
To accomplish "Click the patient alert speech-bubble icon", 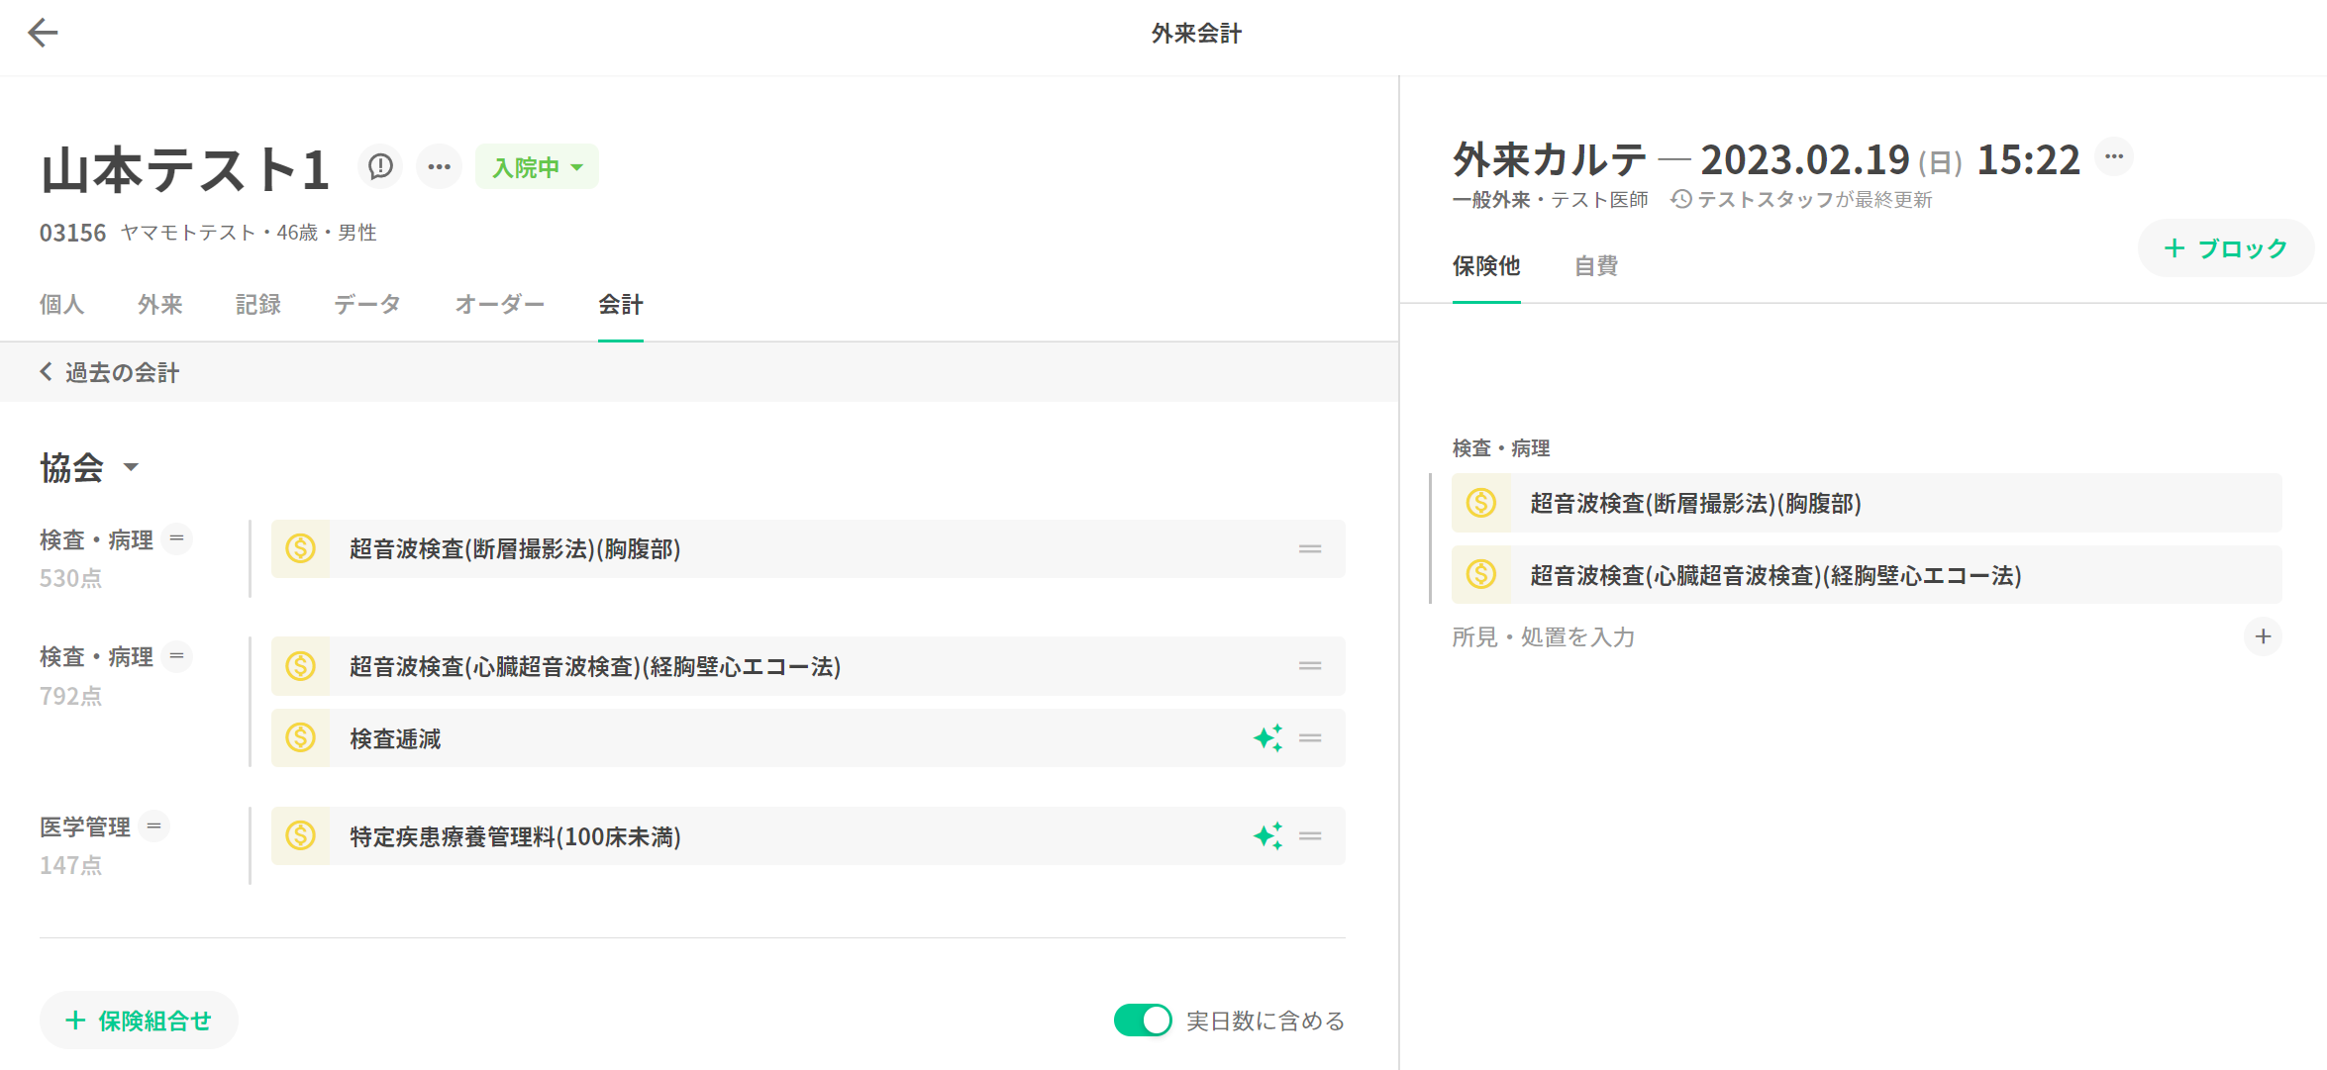I will click(x=380, y=166).
